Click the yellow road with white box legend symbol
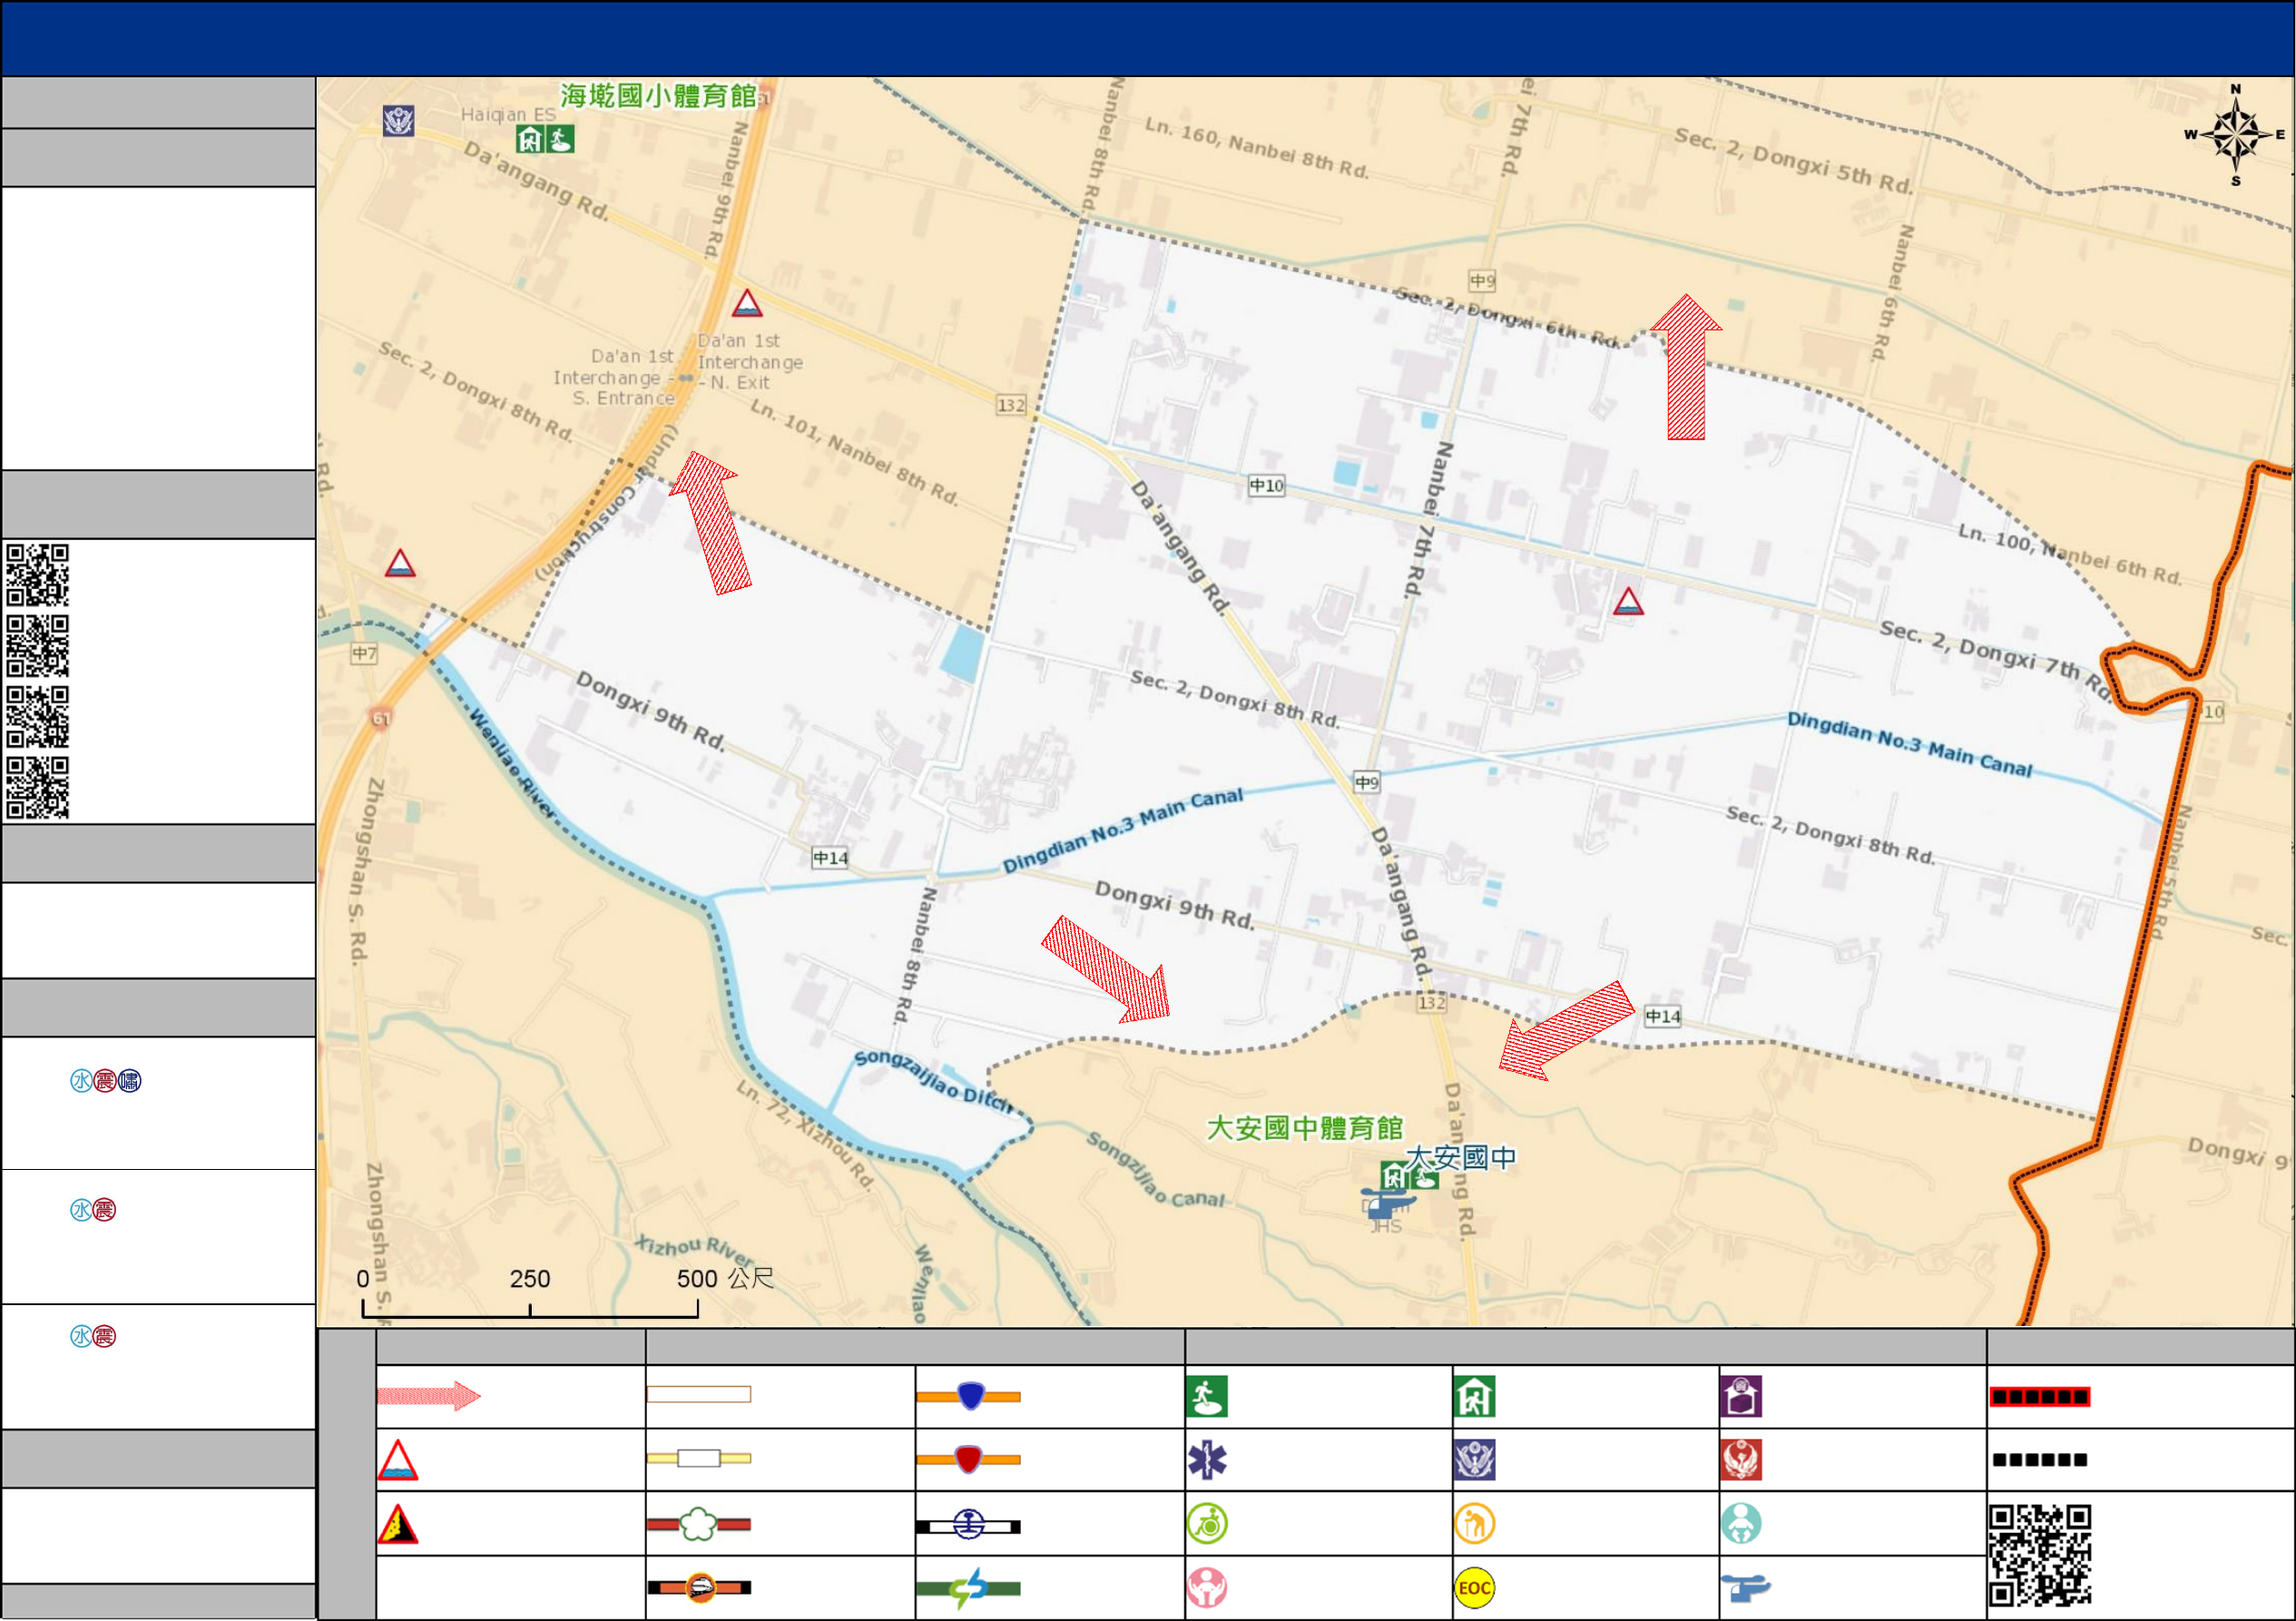 (698, 1458)
